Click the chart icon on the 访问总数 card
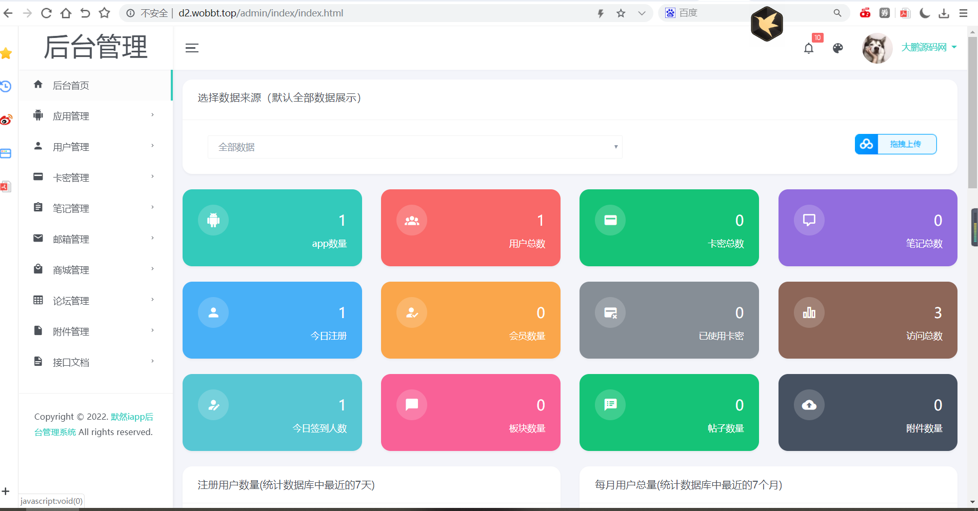 (x=809, y=312)
